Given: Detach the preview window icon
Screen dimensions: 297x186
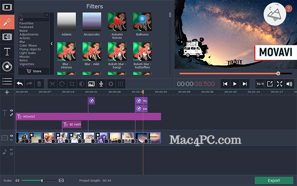Looking at the screenshot, I should coord(270,84).
